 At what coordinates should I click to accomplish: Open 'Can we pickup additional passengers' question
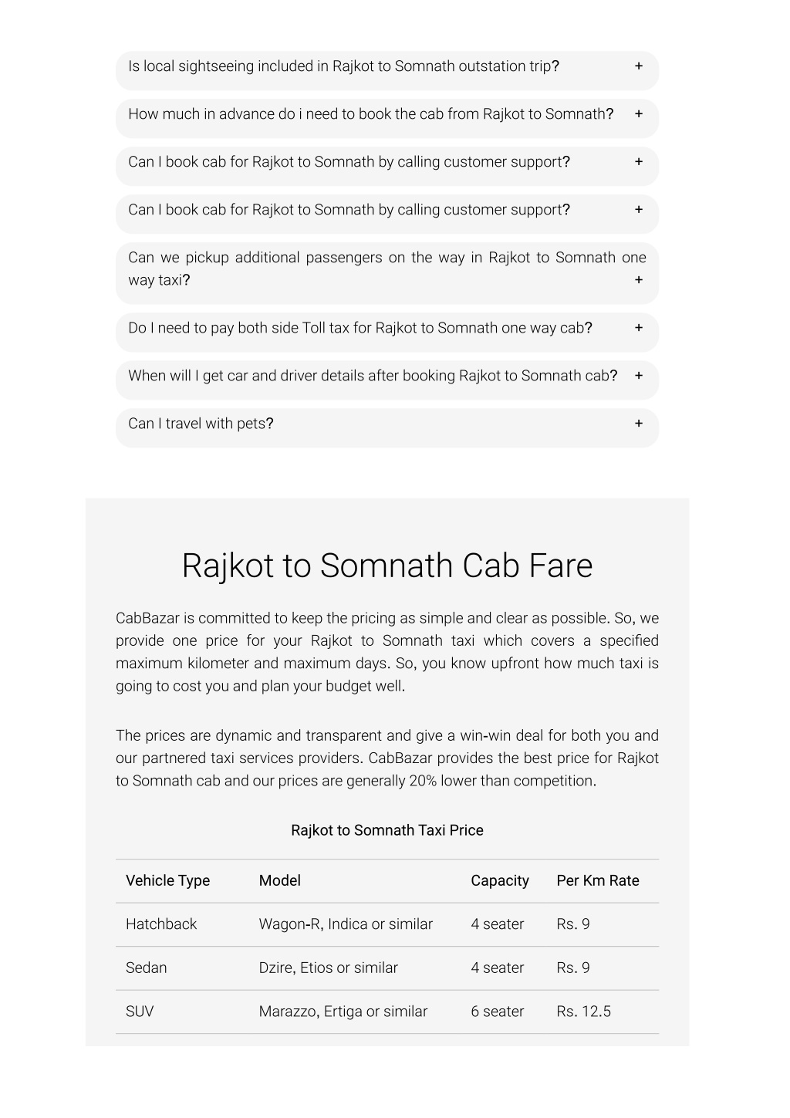click(387, 269)
